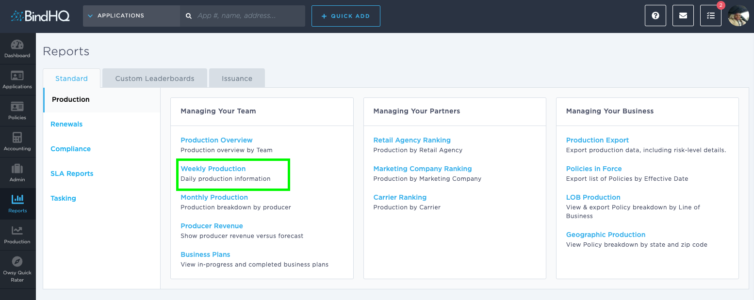Select the Compliance report category

71,149
